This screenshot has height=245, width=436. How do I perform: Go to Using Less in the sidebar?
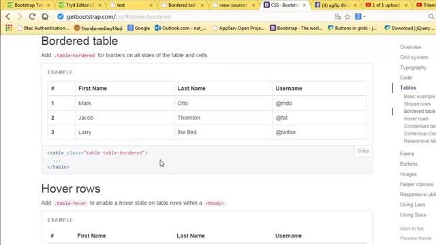click(412, 205)
